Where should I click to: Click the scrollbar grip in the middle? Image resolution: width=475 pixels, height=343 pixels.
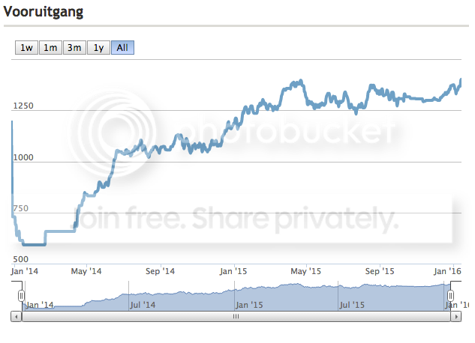(236, 316)
